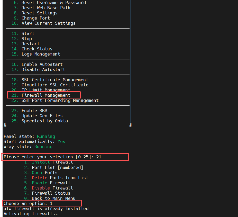Click the Choose an option prompt line
The height and width of the screenshot is (217, 238).
(28, 203)
